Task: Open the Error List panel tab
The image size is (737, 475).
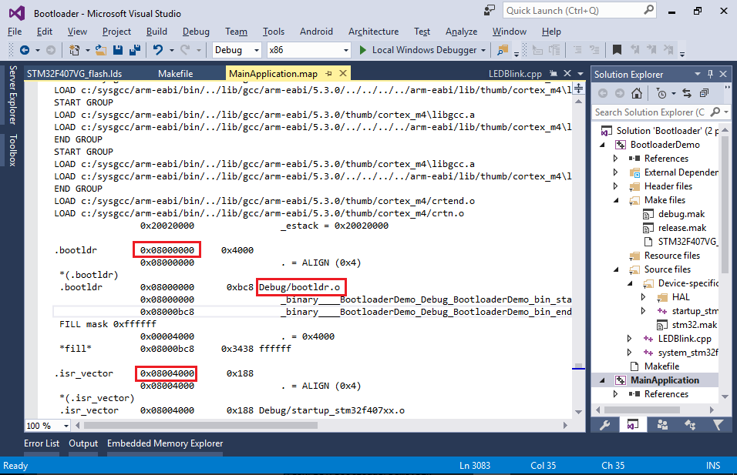Action: pyautogui.click(x=42, y=443)
